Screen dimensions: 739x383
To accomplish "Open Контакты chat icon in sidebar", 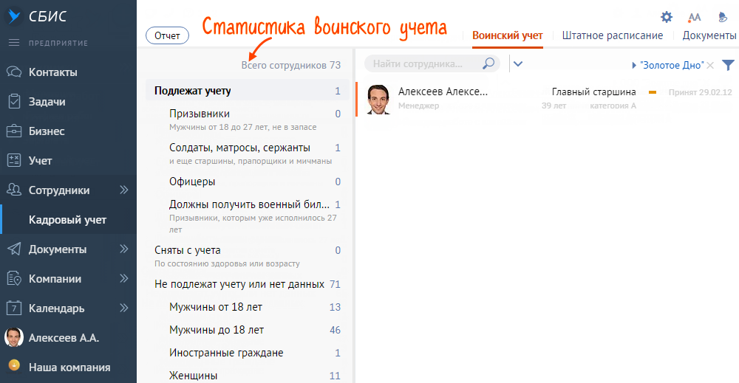I will (14, 72).
